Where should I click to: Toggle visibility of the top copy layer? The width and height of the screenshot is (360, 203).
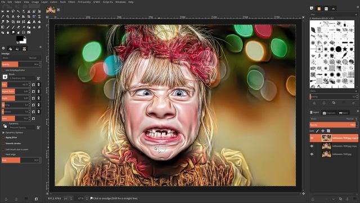(x=312, y=138)
